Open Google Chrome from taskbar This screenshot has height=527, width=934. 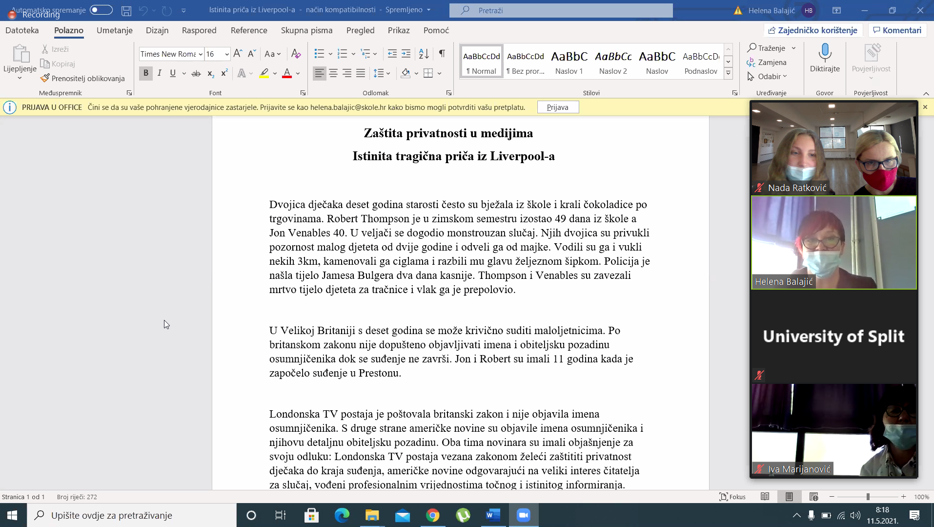tap(433, 515)
